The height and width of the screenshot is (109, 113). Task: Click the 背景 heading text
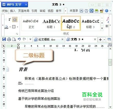pos(23,69)
